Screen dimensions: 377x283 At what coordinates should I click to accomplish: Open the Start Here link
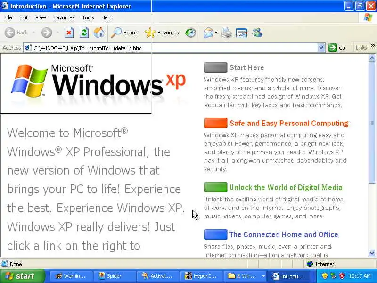pos(246,67)
